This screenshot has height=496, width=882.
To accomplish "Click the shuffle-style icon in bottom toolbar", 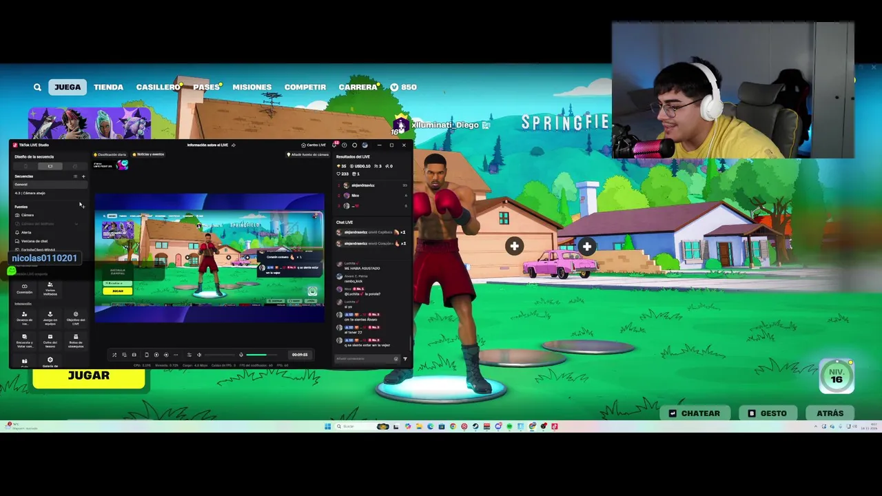I will 114,355.
